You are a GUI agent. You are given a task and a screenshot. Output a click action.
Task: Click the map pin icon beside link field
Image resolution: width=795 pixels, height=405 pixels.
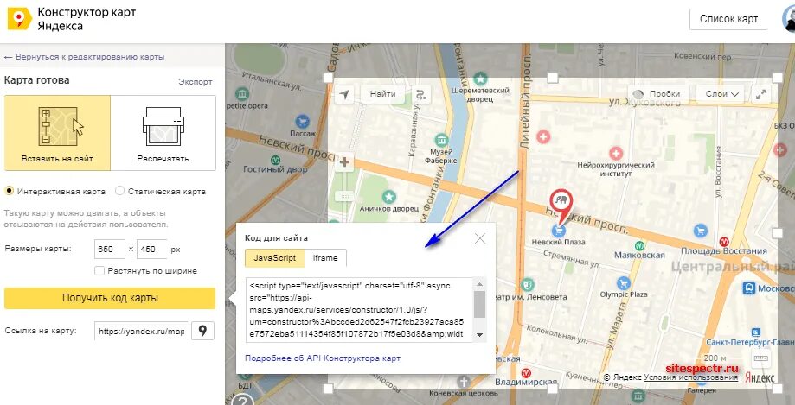point(202,331)
